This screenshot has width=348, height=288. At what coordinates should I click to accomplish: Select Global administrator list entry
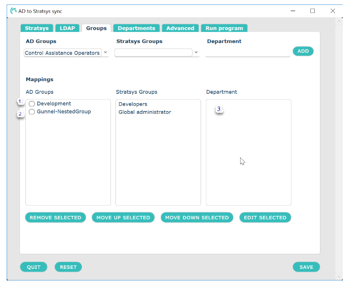(x=145, y=112)
